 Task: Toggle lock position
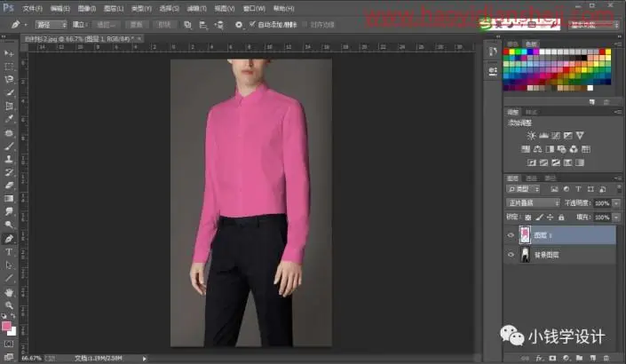(x=551, y=218)
